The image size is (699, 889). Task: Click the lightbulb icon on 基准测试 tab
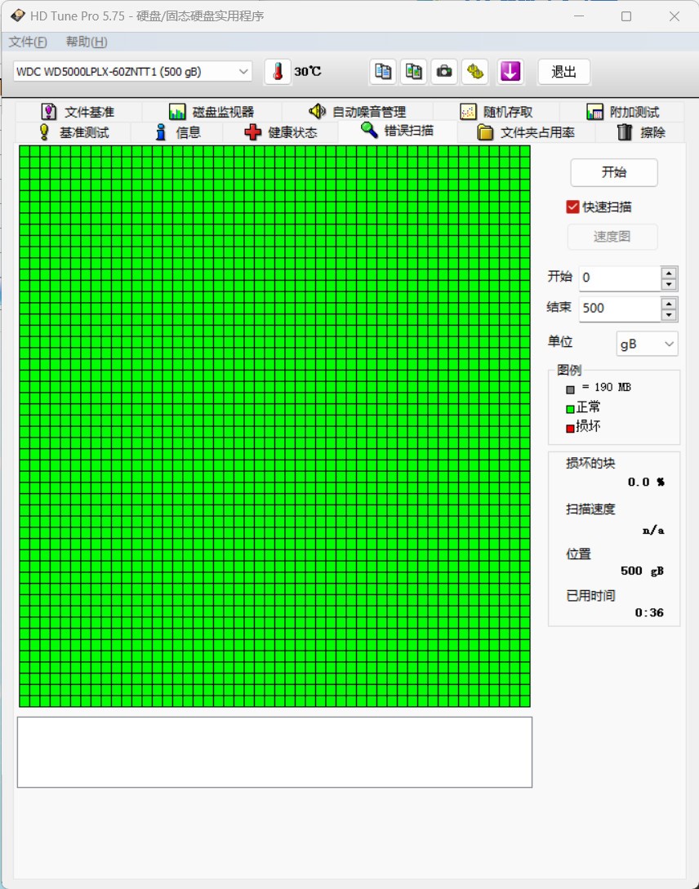44,132
